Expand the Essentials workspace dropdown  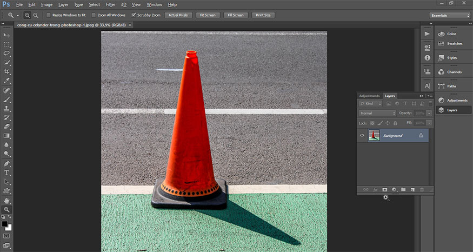(449, 16)
